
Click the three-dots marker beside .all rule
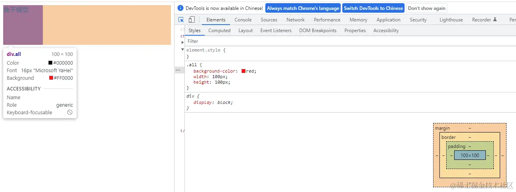coord(178,70)
